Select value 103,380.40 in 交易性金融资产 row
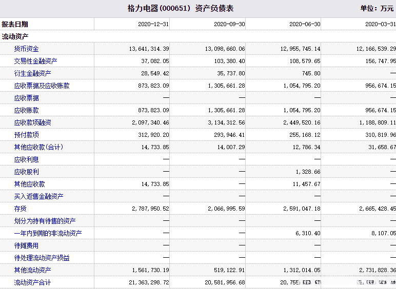 pos(229,61)
